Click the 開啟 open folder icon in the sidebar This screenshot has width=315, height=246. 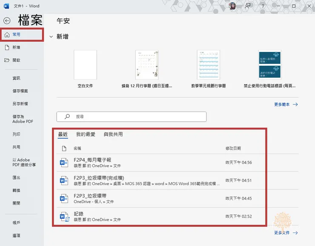(x=7, y=60)
